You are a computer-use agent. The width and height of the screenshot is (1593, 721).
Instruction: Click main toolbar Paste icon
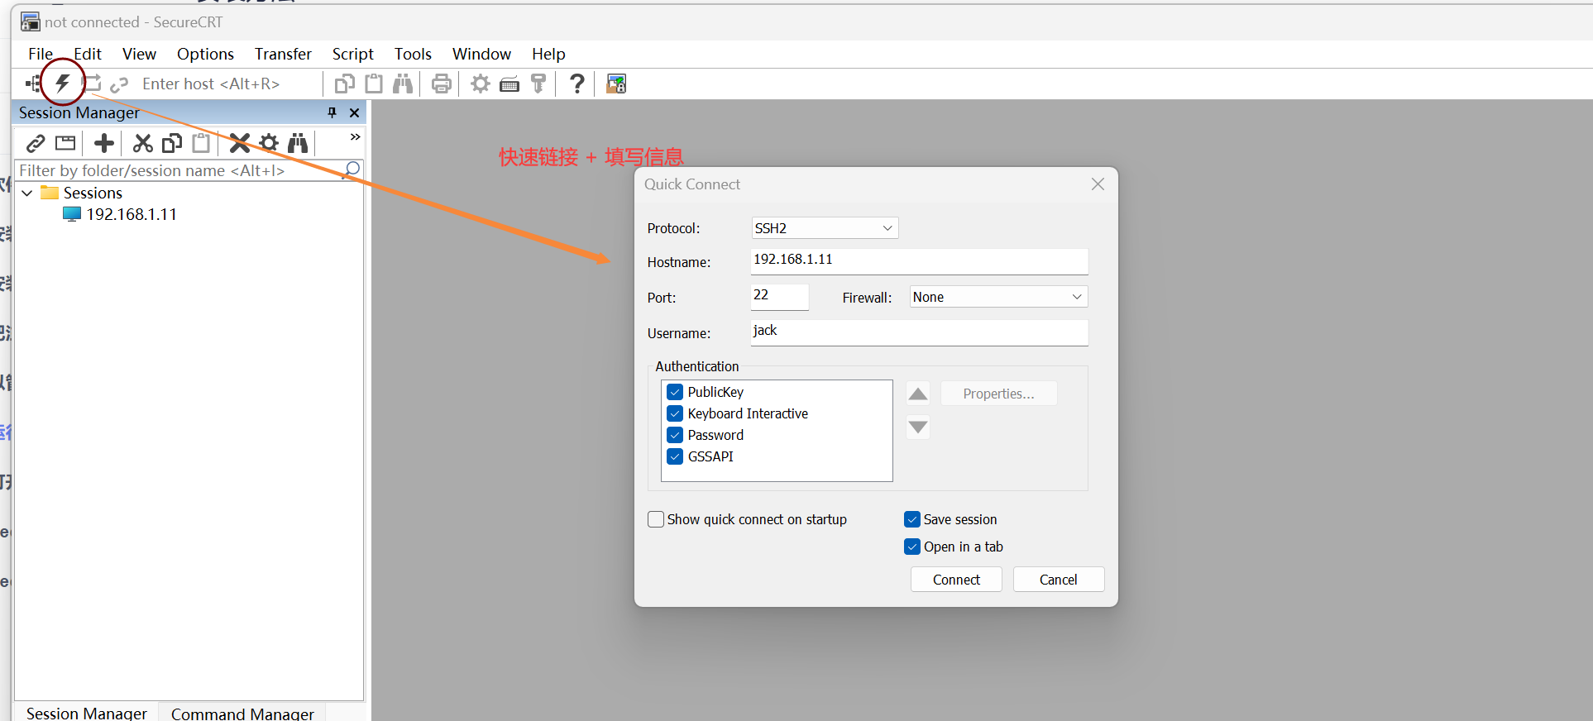374,84
